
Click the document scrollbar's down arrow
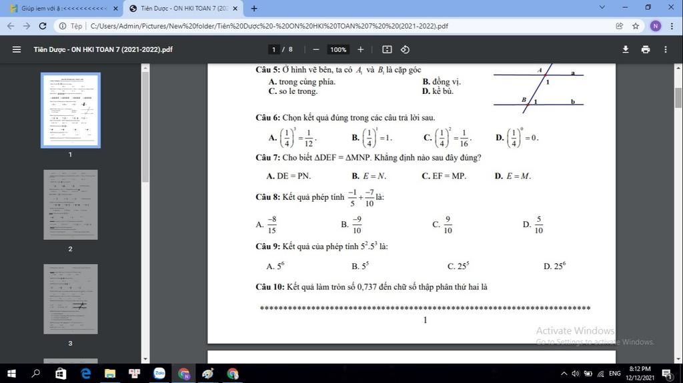click(x=678, y=359)
